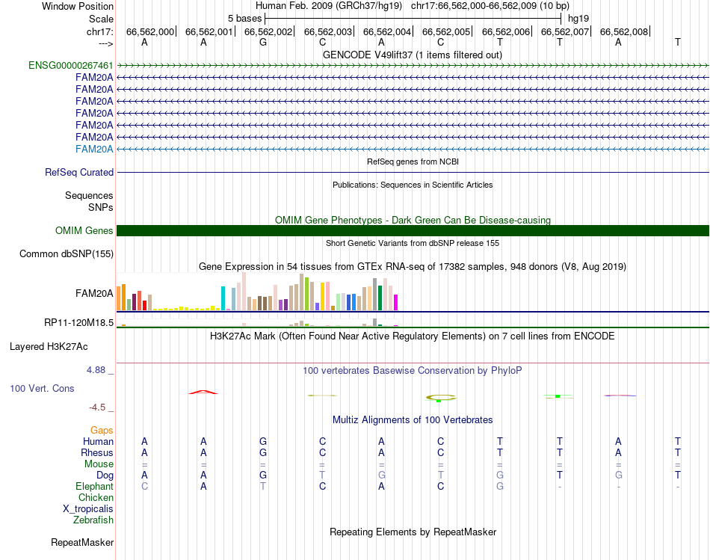Select the Layered H3K27Ac label
The height and width of the screenshot is (560, 710).
coord(49,347)
